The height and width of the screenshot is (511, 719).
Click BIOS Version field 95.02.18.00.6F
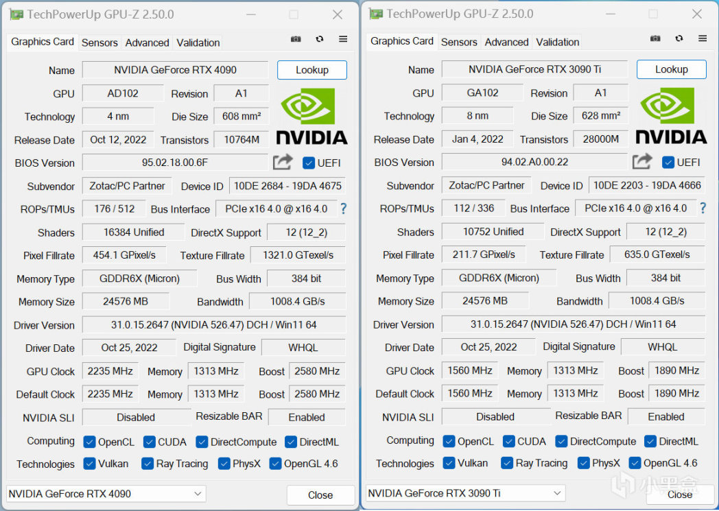175,163
